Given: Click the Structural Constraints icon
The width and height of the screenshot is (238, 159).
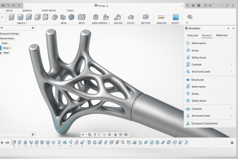Looking at the screenshot, I should [188, 123].
